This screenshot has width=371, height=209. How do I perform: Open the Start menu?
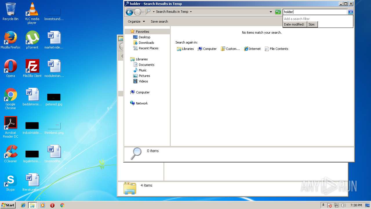click(8, 205)
